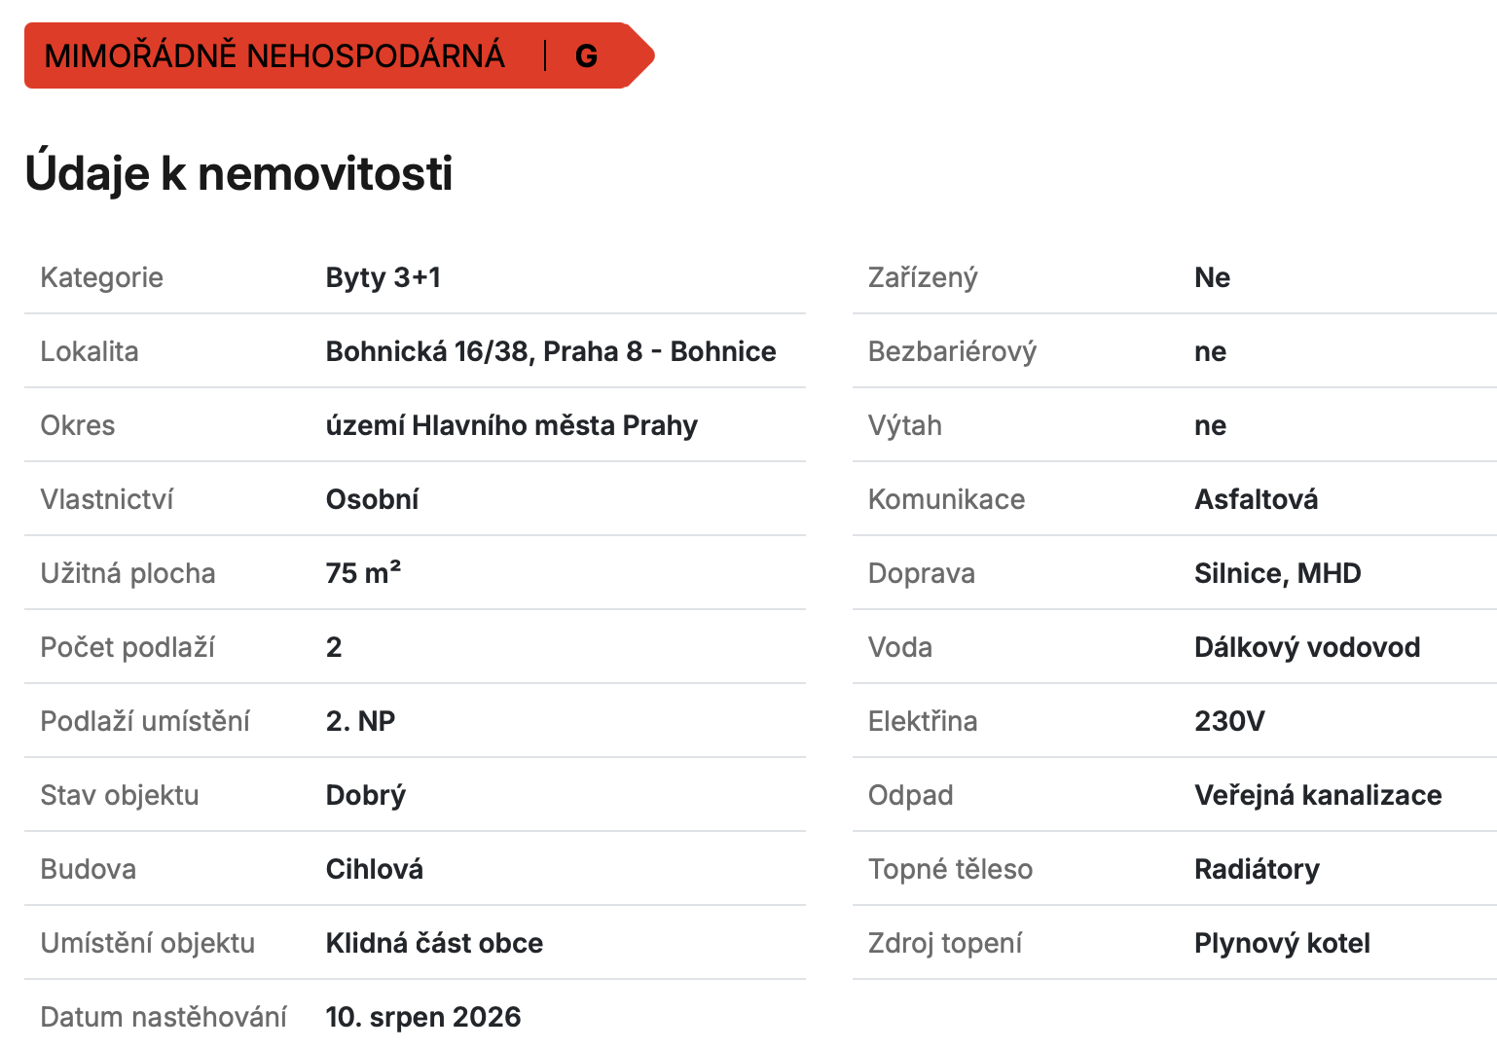The image size is (1497, 1049).
Task: Select the území Hlavního města Prahy value
Action: pos(512,425)
